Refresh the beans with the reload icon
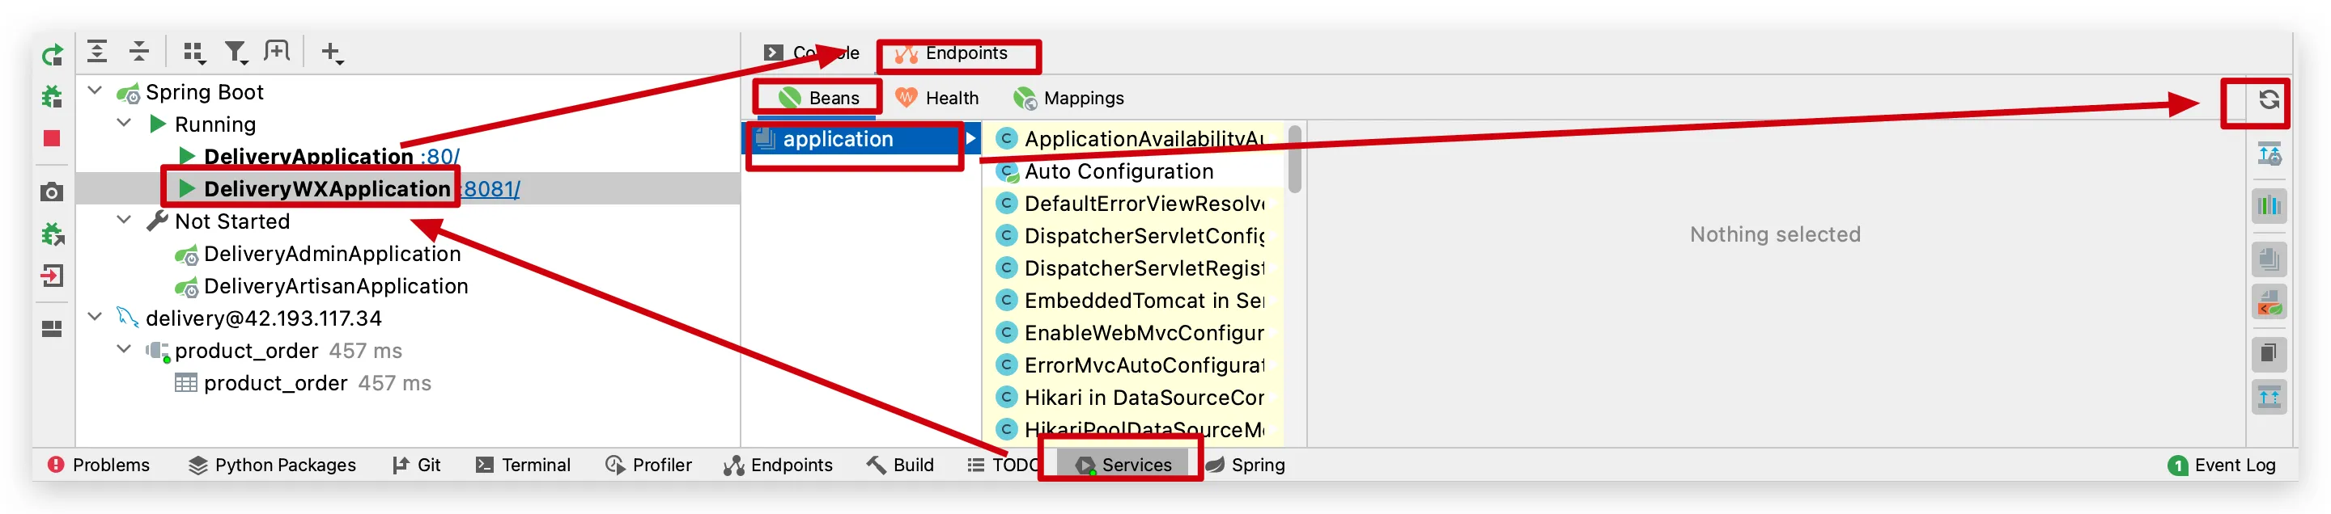 [2268, 99]
